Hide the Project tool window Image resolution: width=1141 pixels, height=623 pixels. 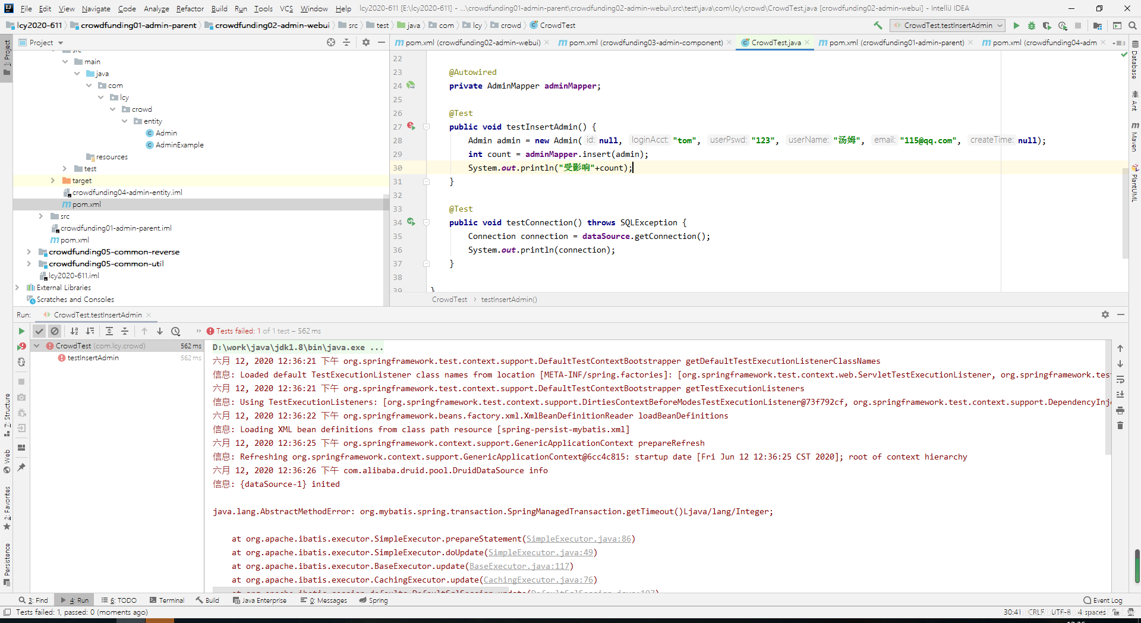[382, 42]
